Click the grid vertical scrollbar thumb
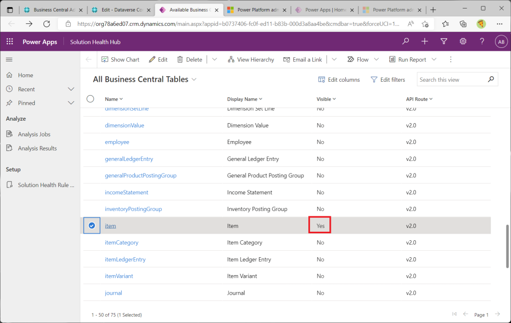The height and width of the screenshot is (323, 511). 508,246
